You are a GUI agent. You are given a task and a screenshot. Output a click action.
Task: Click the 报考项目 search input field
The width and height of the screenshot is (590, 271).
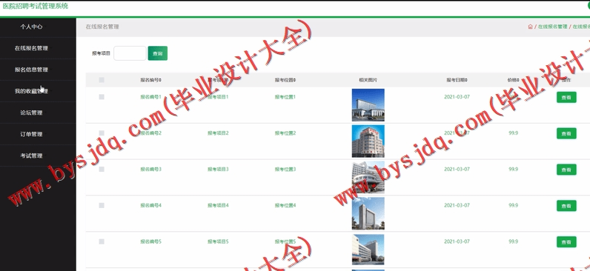tap(130, 53)
